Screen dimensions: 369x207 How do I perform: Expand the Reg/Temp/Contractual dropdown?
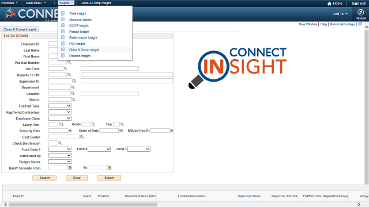click(60, 112)
